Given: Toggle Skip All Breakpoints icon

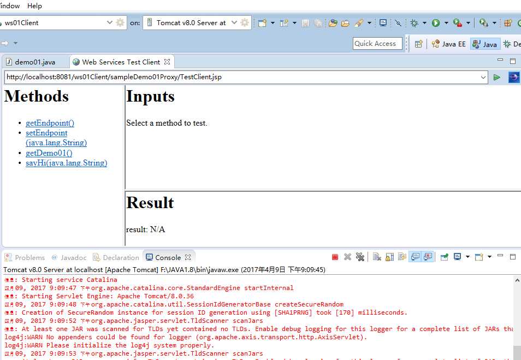Looking at the screenshot, I should coord(398,23).
